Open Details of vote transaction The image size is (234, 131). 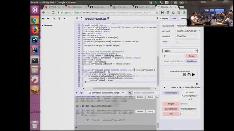pyautogui.click(x=140, y=97)
